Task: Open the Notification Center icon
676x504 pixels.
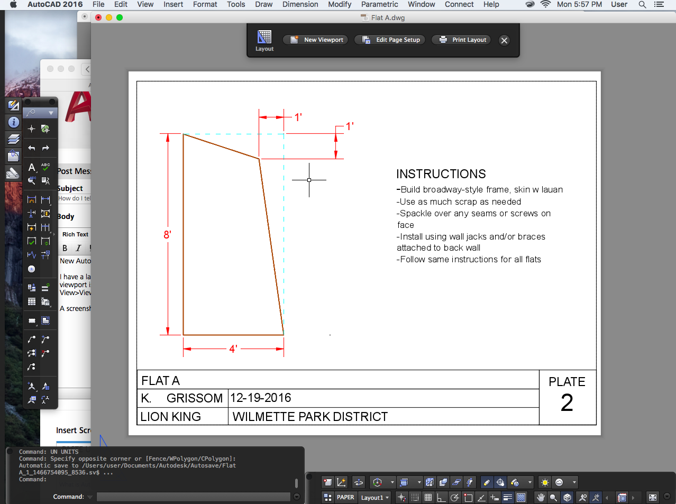Action: (659, 4)
